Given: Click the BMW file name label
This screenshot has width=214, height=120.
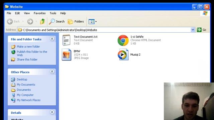Looking at the screenshot, I should (x=77, y=51).
